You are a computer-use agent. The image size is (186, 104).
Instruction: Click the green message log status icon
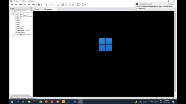point(173,98)
